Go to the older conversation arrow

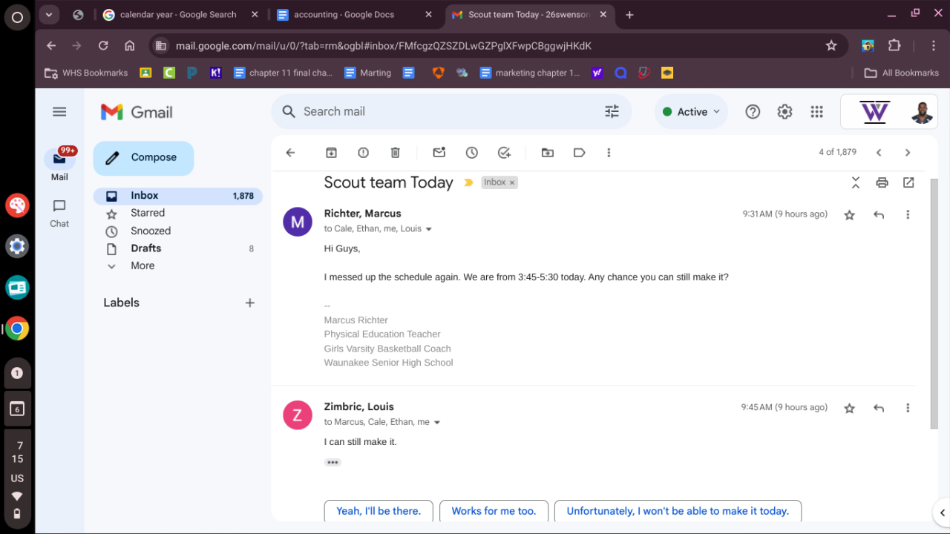(908, 153)
